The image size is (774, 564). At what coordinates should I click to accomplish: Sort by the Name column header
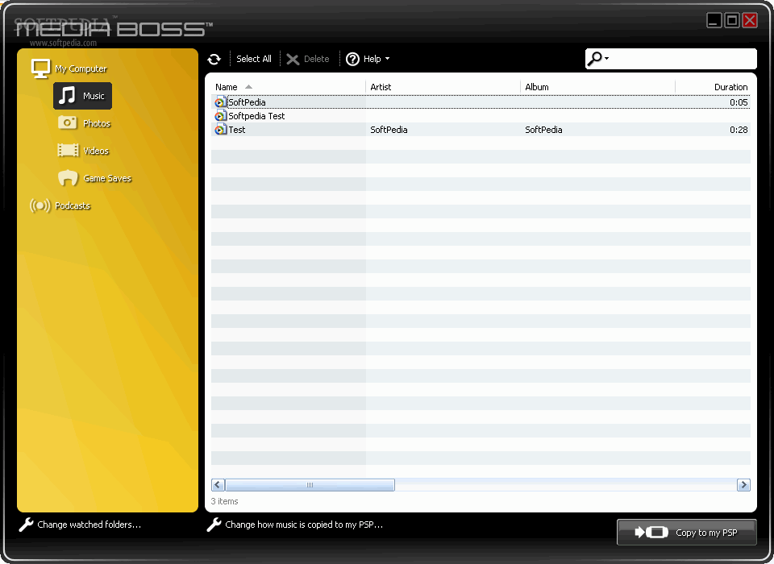(289, 87)
